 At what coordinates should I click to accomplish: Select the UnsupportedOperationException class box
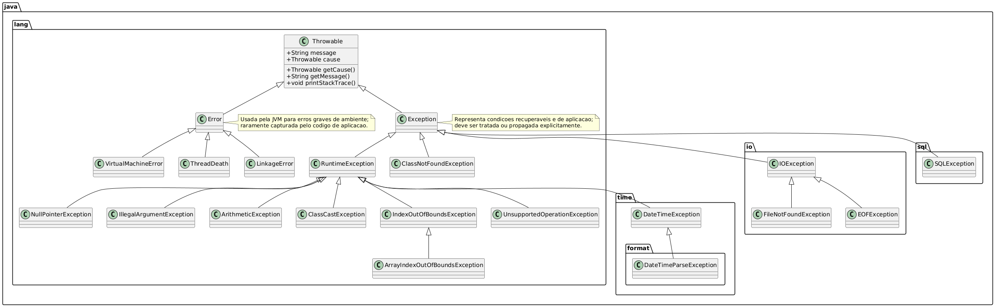pos(545,218)
